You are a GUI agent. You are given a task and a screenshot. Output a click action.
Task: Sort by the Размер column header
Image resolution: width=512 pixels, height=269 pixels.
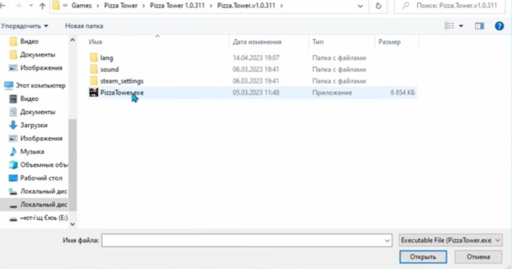389,42
